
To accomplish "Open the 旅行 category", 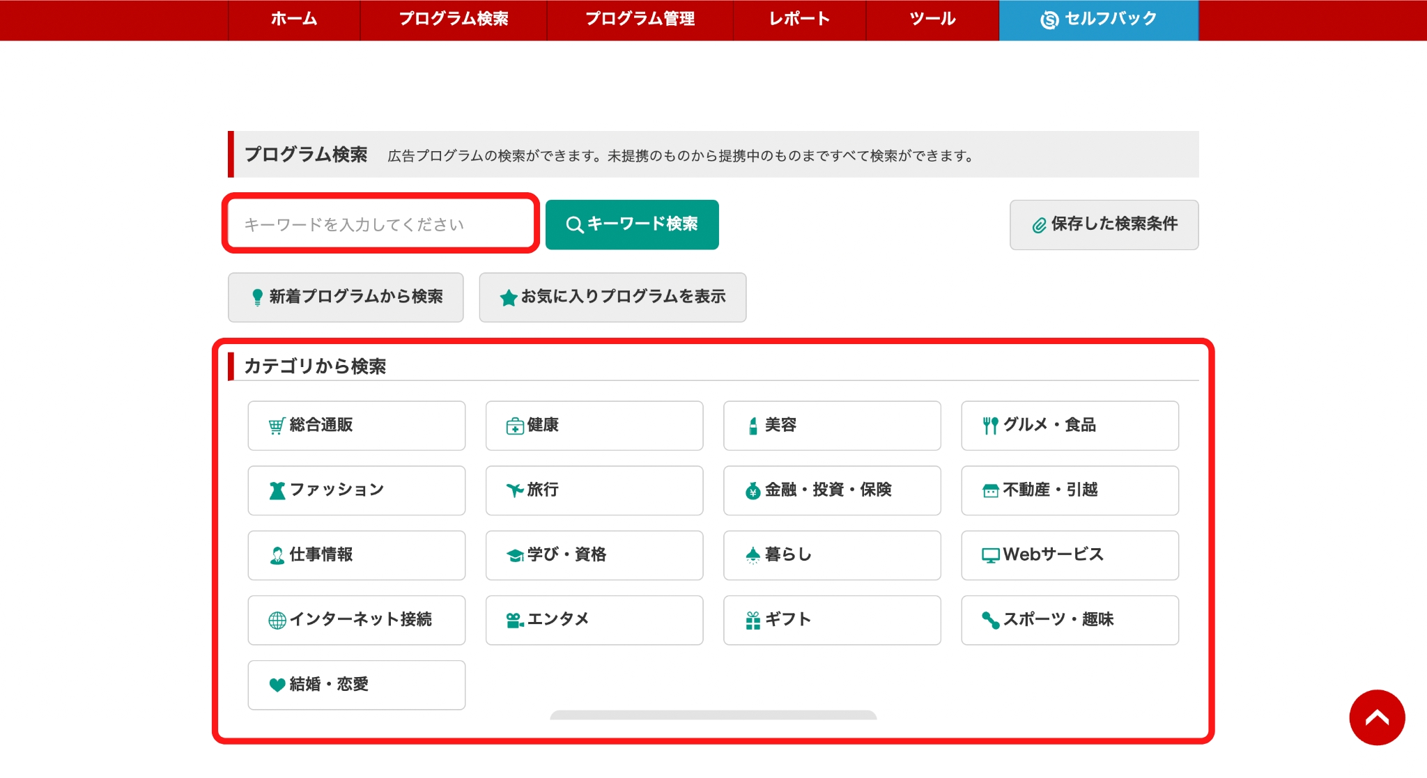I will 594,490.
